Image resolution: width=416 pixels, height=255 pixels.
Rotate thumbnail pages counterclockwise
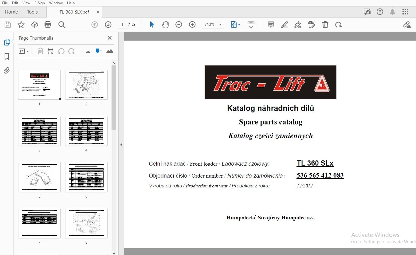61,51
